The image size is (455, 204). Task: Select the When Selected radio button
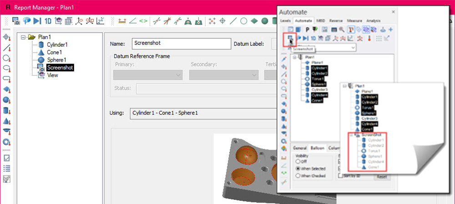(x=298, y=169)
